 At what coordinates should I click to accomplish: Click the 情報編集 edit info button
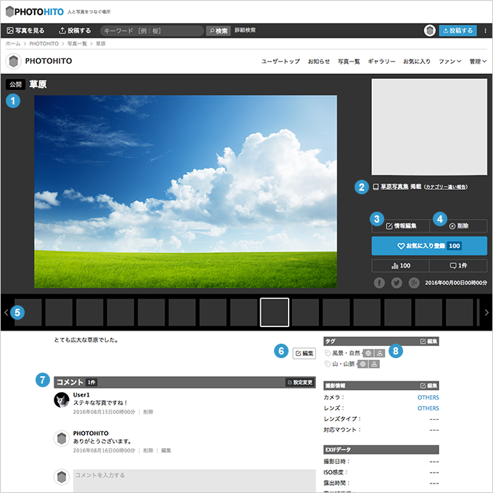tap(401, 226)
